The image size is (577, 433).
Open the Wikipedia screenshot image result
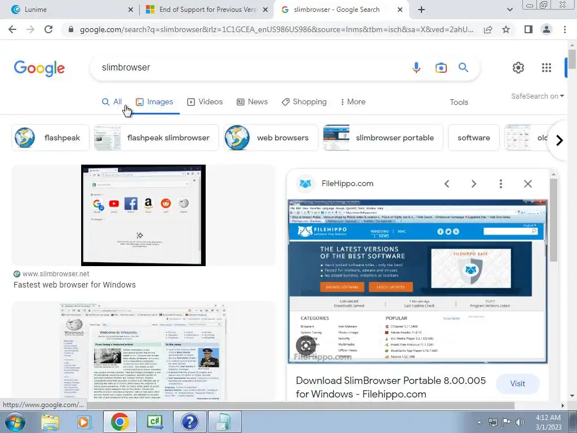143,352
